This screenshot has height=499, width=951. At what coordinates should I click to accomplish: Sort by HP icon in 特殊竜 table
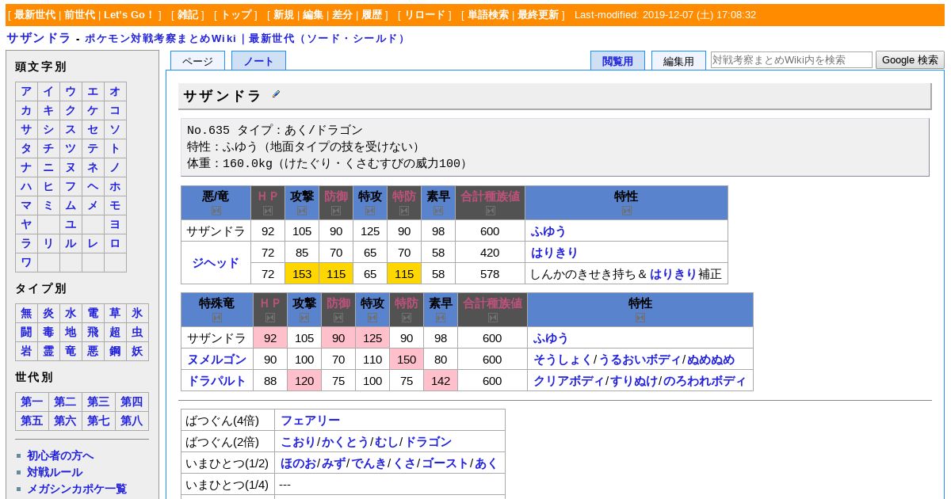(270, 318)
